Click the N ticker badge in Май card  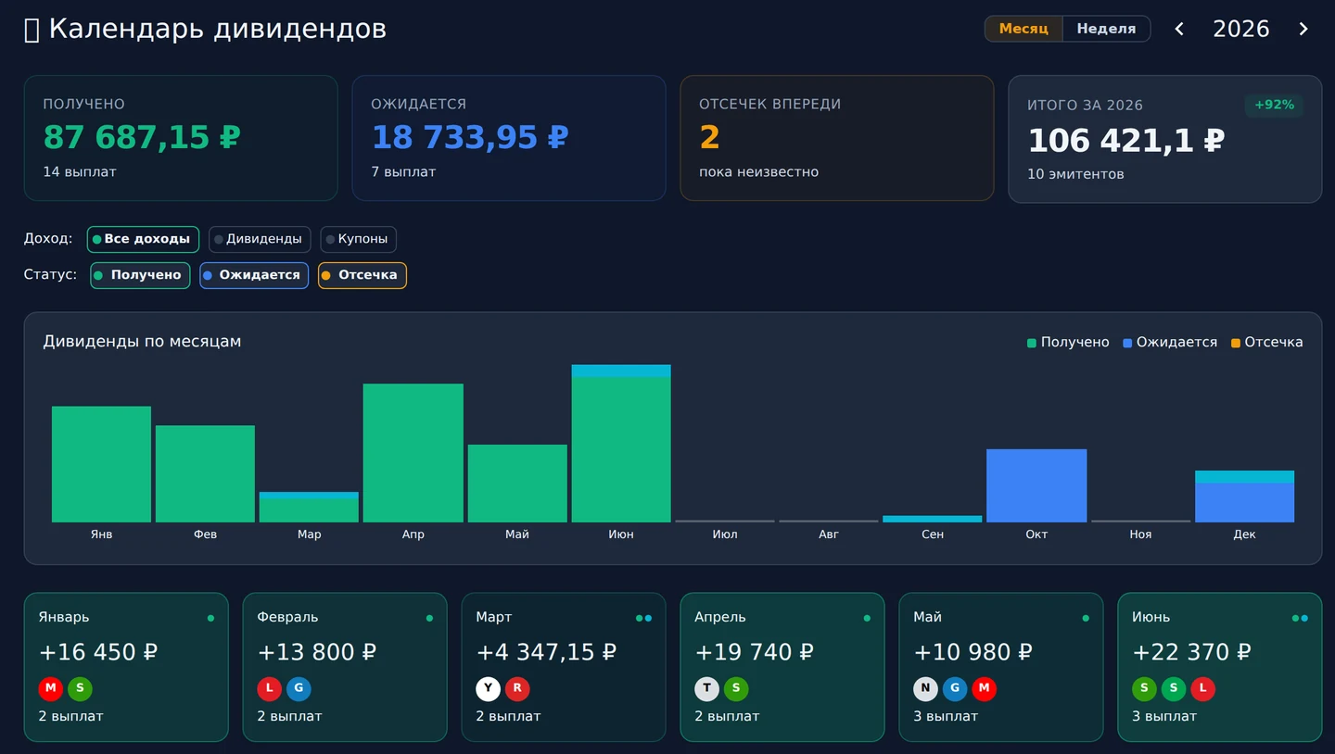926,688
